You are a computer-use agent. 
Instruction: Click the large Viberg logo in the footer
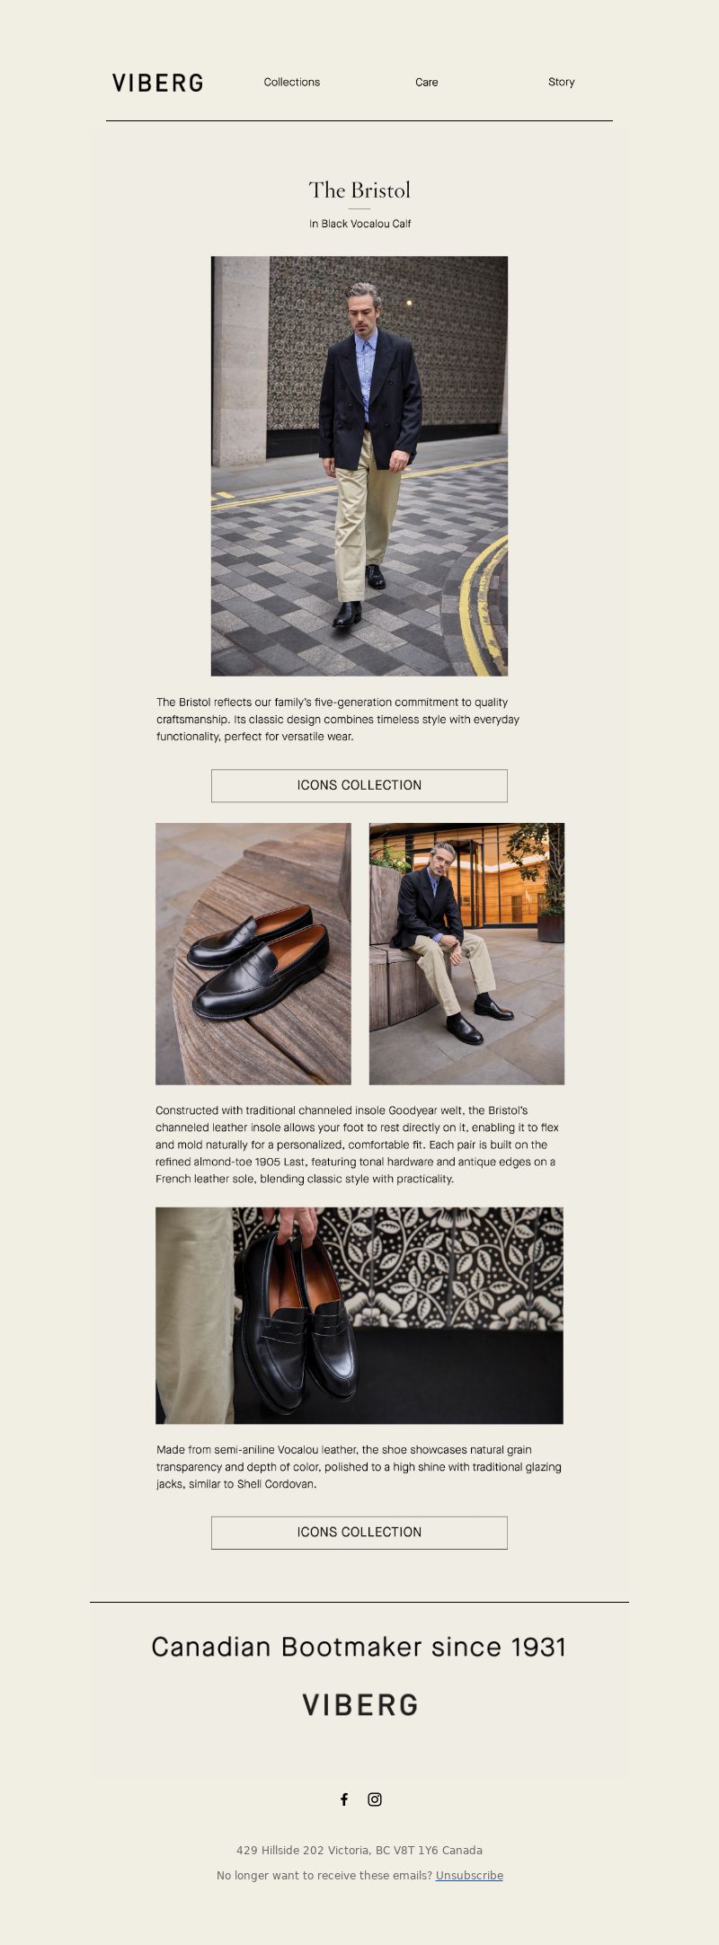pyautogui.click(x=359, y=1704)
